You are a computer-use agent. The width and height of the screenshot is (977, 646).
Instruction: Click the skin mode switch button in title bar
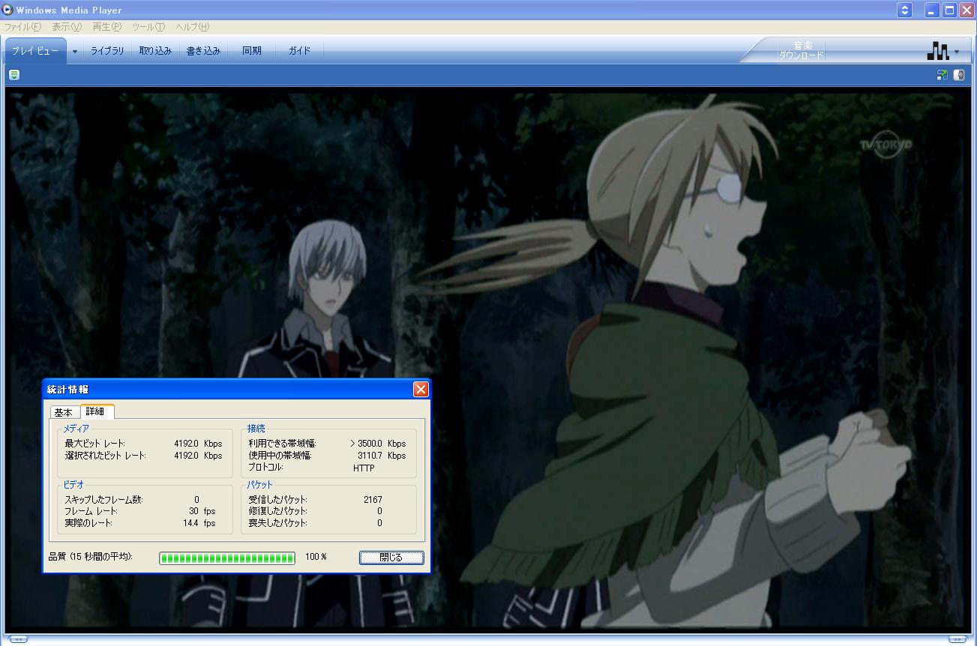point(905,10)
